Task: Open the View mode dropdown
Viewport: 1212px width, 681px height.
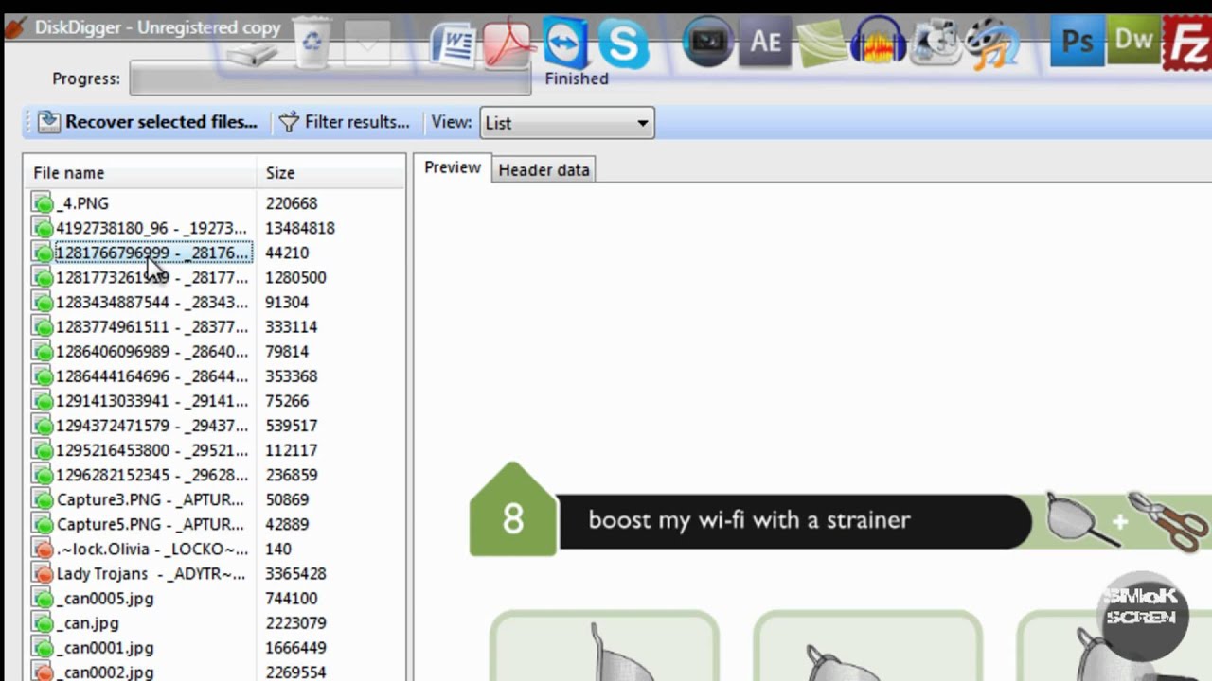Action: (x=566, y=123)
